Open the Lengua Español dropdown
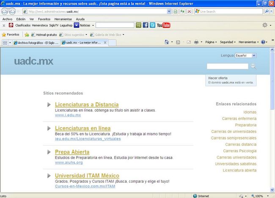Image resolution: width=275 pixels, height=198 pixels. pyautogui.click(x=246, y=56)
